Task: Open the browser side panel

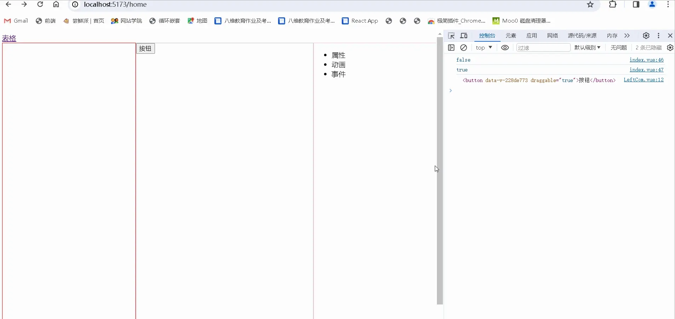Action: tap(636, 5)
